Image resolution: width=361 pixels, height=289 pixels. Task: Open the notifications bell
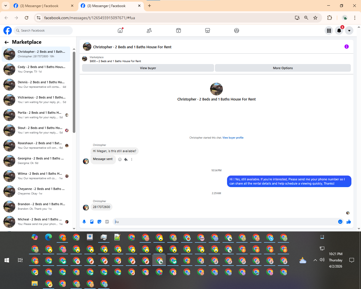339,30
